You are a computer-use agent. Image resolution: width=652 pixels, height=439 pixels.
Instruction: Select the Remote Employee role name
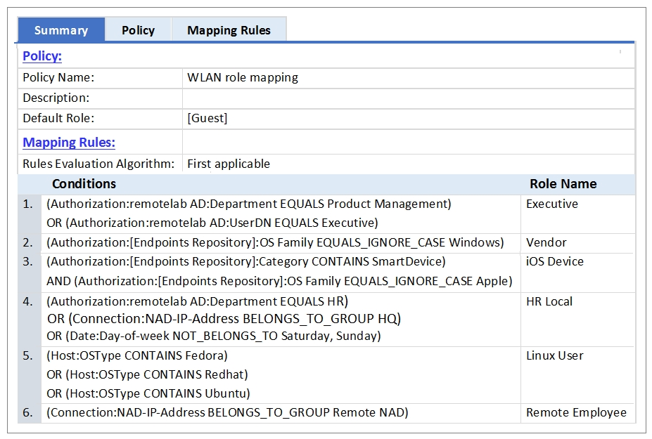576,412
